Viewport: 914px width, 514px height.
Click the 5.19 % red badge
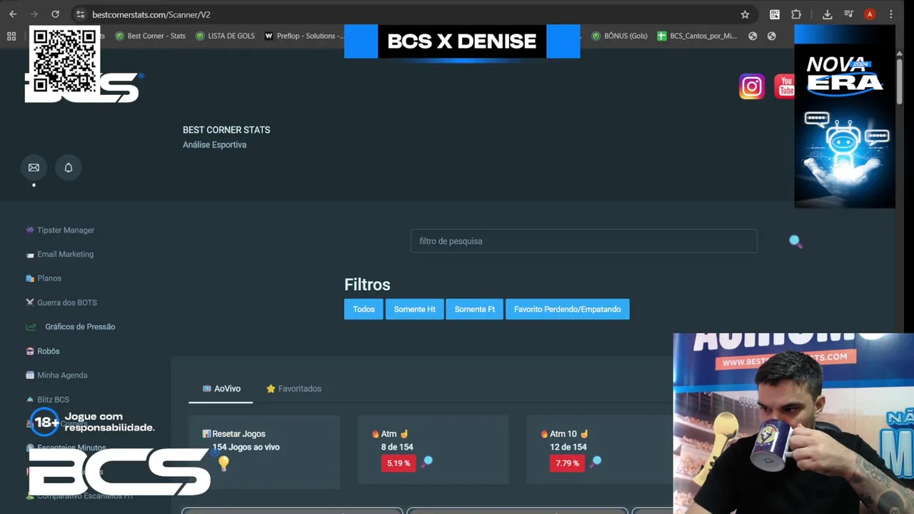pyautogui.click(x=398, y=463)
